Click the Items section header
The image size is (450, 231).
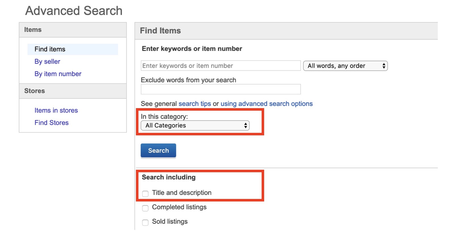click(x=33, y=30)
